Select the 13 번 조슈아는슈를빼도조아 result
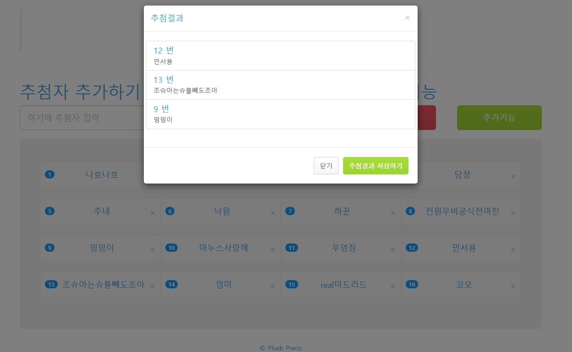572x352 pixels. [280, 85]
